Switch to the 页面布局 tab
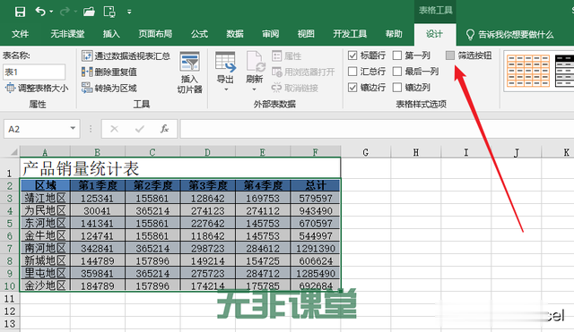The image size is (574, 332). point(155,34)
